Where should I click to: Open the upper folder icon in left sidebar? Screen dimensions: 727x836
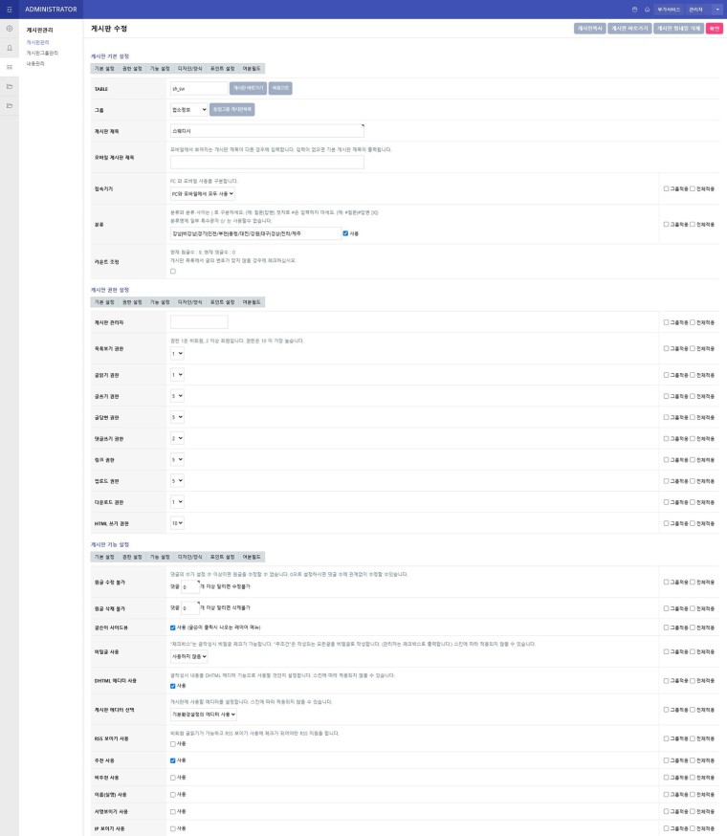click(9, 86)
